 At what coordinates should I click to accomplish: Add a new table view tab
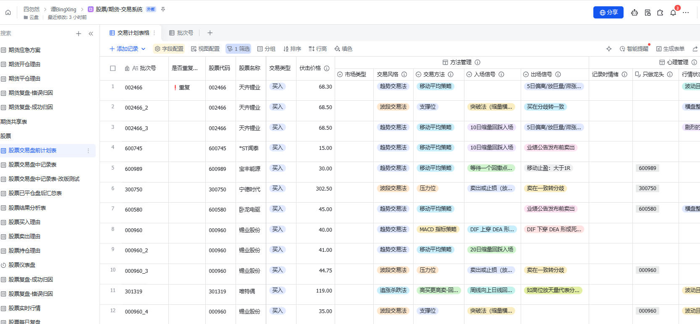210,33
